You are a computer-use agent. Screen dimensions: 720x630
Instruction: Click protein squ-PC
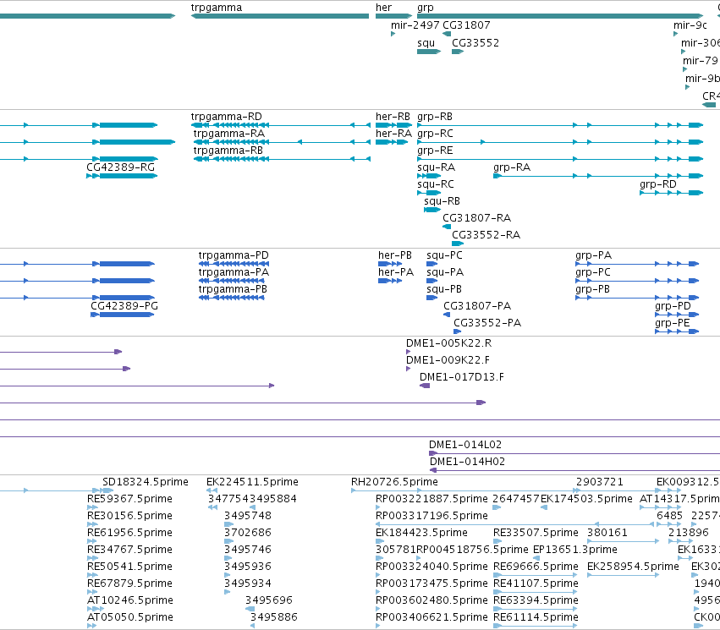click(431, 264)
